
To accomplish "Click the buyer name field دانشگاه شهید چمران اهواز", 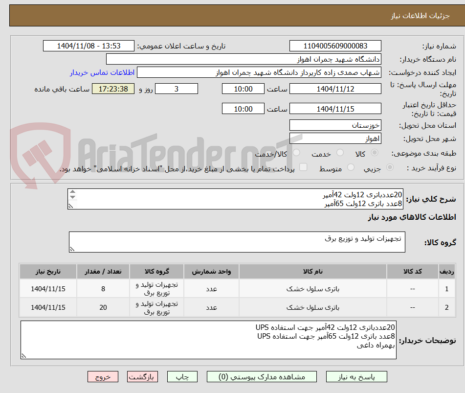I will pos(244,59).
